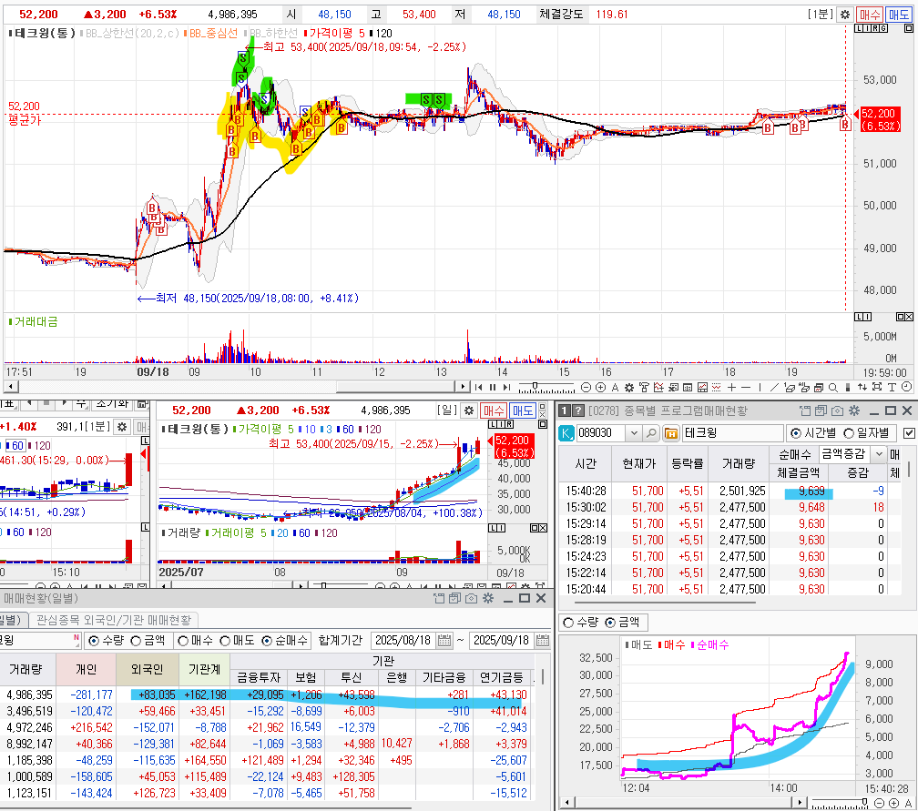Viewport: 918px width, 811px height.
Task: Click 체결금액 column header
Action: (799, 472)
